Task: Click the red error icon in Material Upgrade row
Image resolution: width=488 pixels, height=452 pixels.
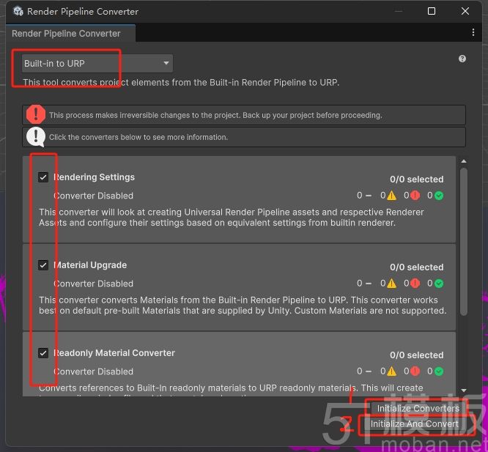Action: 415,284
